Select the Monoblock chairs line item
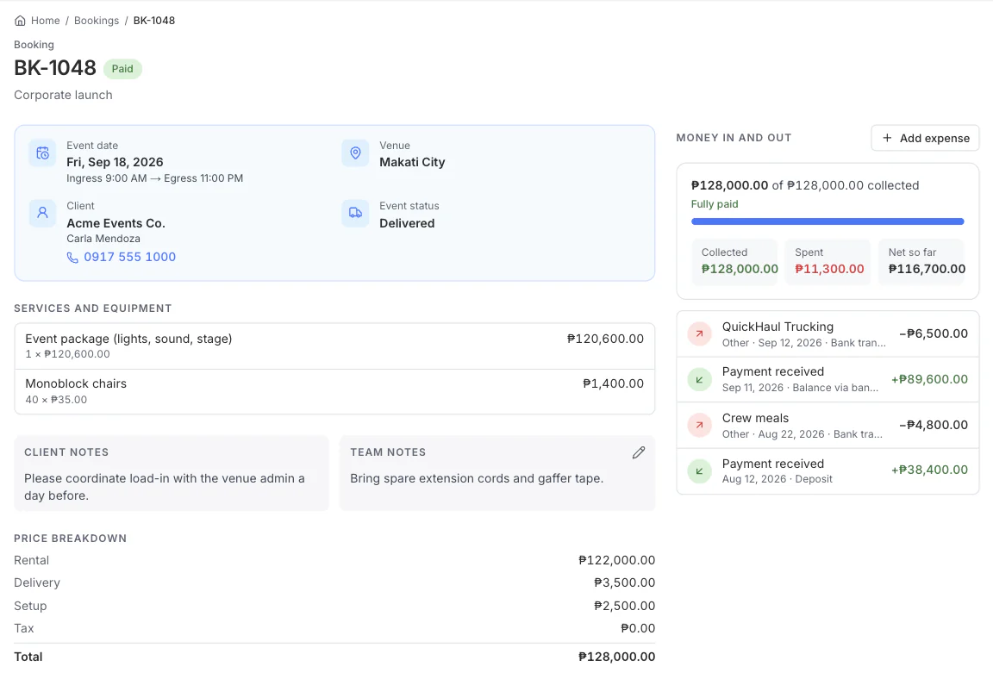This screenshot has height=679, width=993. [x=334, y=392]
